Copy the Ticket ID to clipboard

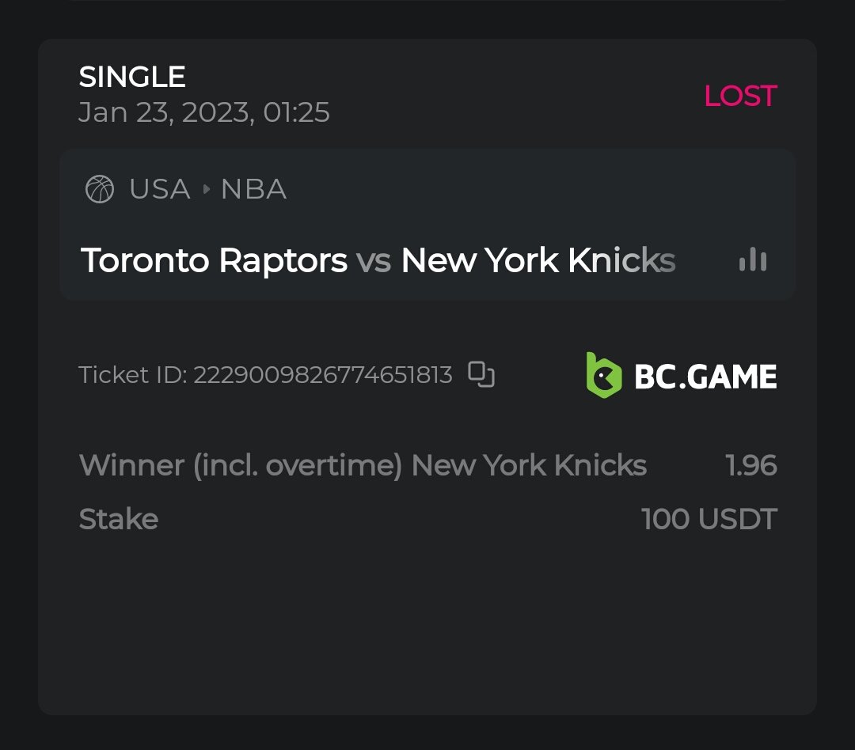[x=481, y=374]
